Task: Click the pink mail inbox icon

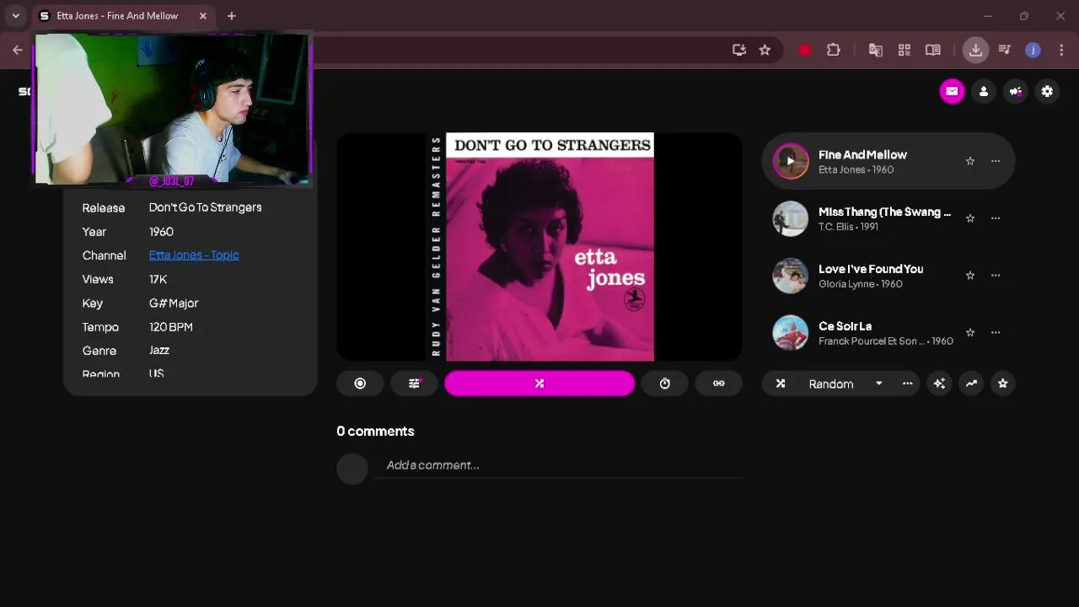Action: pyautogui.click(x=952, y=91)
